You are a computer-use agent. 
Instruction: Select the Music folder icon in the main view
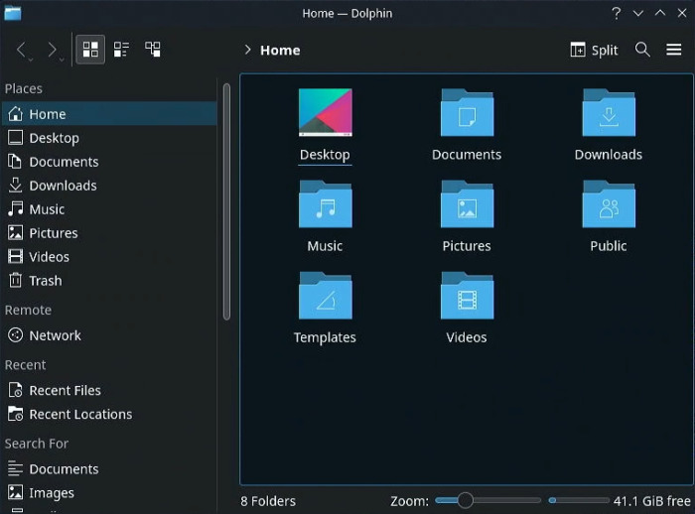326,203
